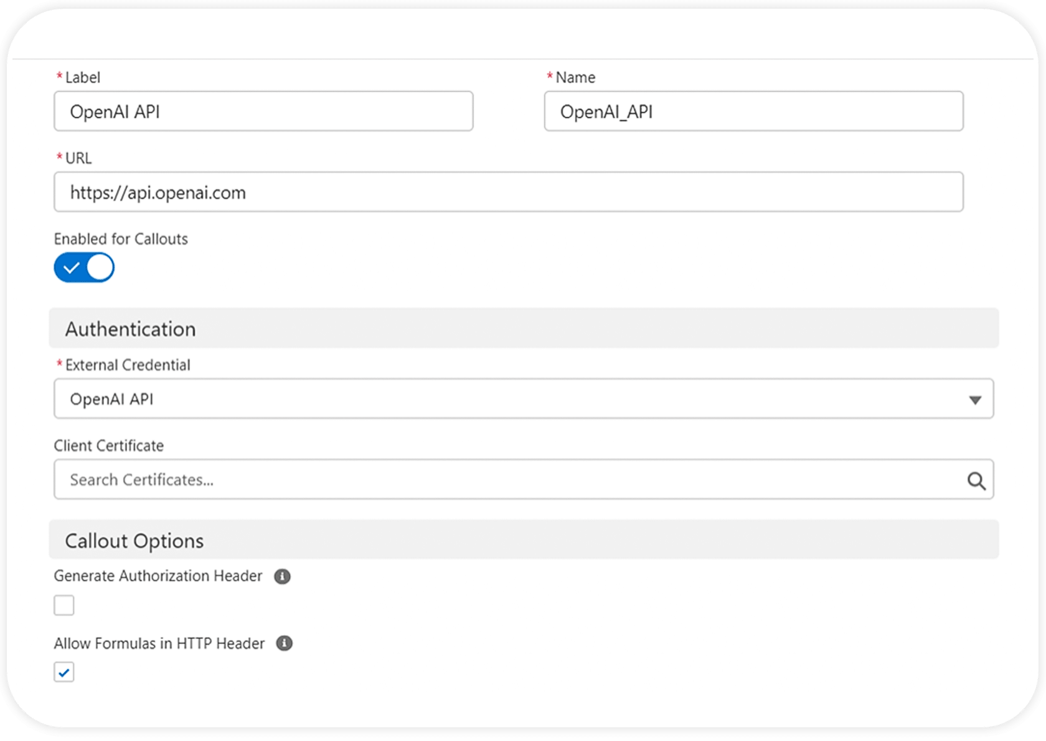Screen dimensions: 1046x741
Task: Click into the Search Certificates input box
Action: point(508,480)
